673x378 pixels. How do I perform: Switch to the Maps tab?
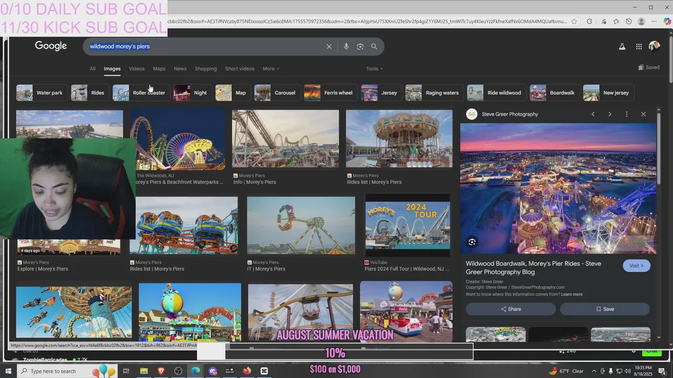coord(159,69)
